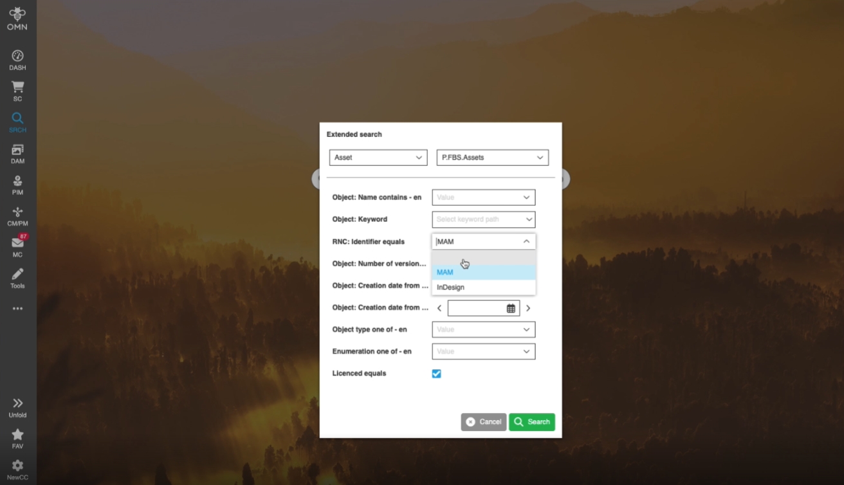Open the Select keyword path dropdown
Image resolution: width=844 pixels, height=485 pixels.
tap(484, 219)
